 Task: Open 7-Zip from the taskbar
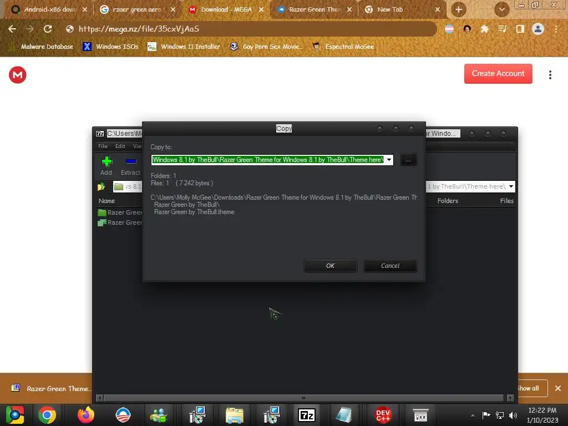click(x=306, y=415)
